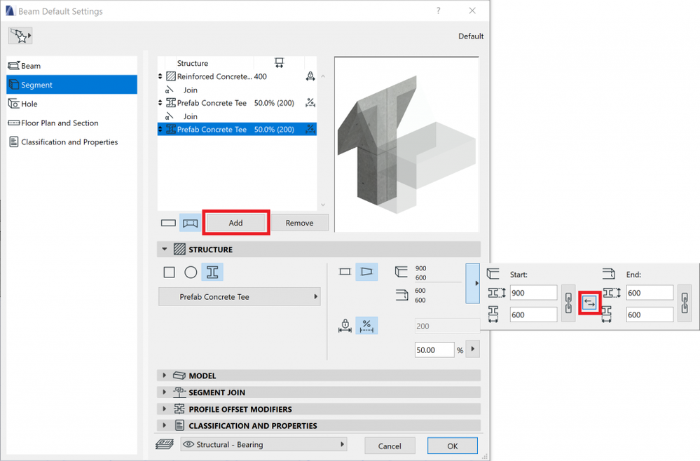700x461 pixels.
Task: Click the 50.00 percent input field
Action: 434,350
